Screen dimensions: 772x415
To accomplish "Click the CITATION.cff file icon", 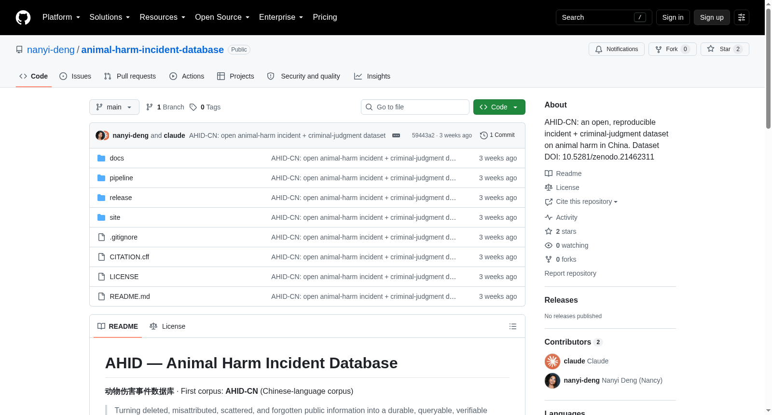I will pos(101,257).
